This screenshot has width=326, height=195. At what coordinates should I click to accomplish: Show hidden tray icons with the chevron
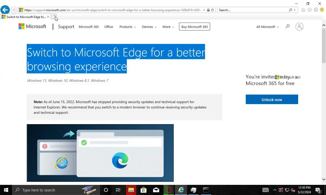click(x=275, y=190)
